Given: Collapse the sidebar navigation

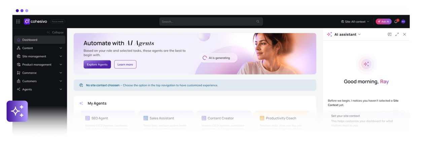Looking at the screenshot, I should coord(55,32).
